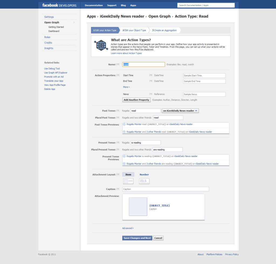Click the attachment preview image placeholder
The height and width of the screenshot is (264, 276).
coord(138,207)
